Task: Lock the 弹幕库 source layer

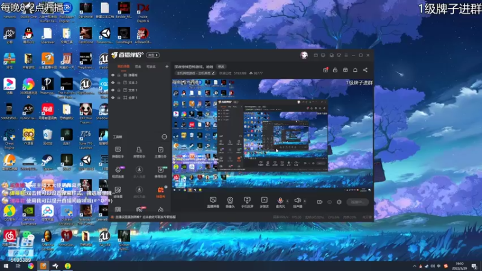Action: (x=119, y=75)
